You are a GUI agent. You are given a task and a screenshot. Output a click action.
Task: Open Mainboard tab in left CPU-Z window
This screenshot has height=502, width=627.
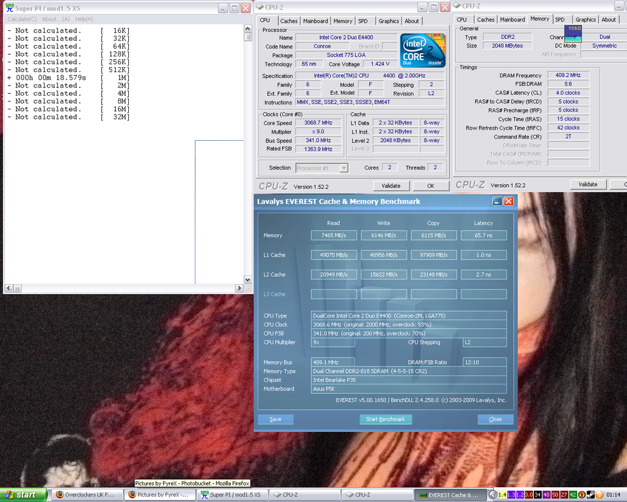315,21
